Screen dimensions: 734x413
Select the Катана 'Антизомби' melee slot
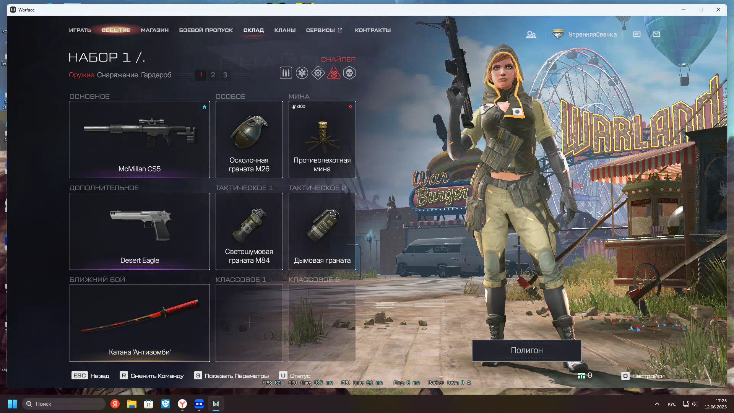click(140, 323)
